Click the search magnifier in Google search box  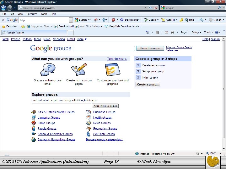(x=219, y=8)
